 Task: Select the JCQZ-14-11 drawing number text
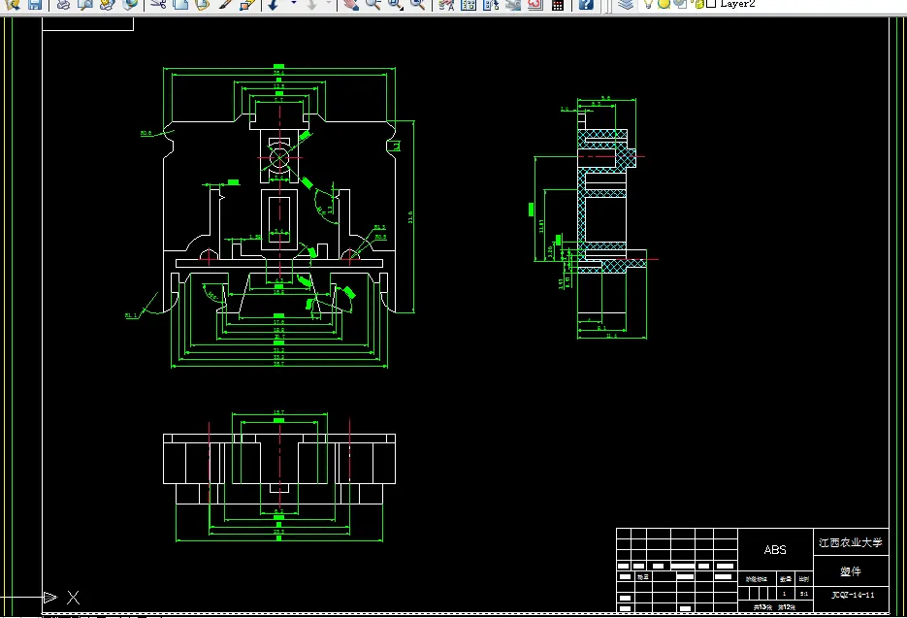pyautogui.click(x=853, y=595)
